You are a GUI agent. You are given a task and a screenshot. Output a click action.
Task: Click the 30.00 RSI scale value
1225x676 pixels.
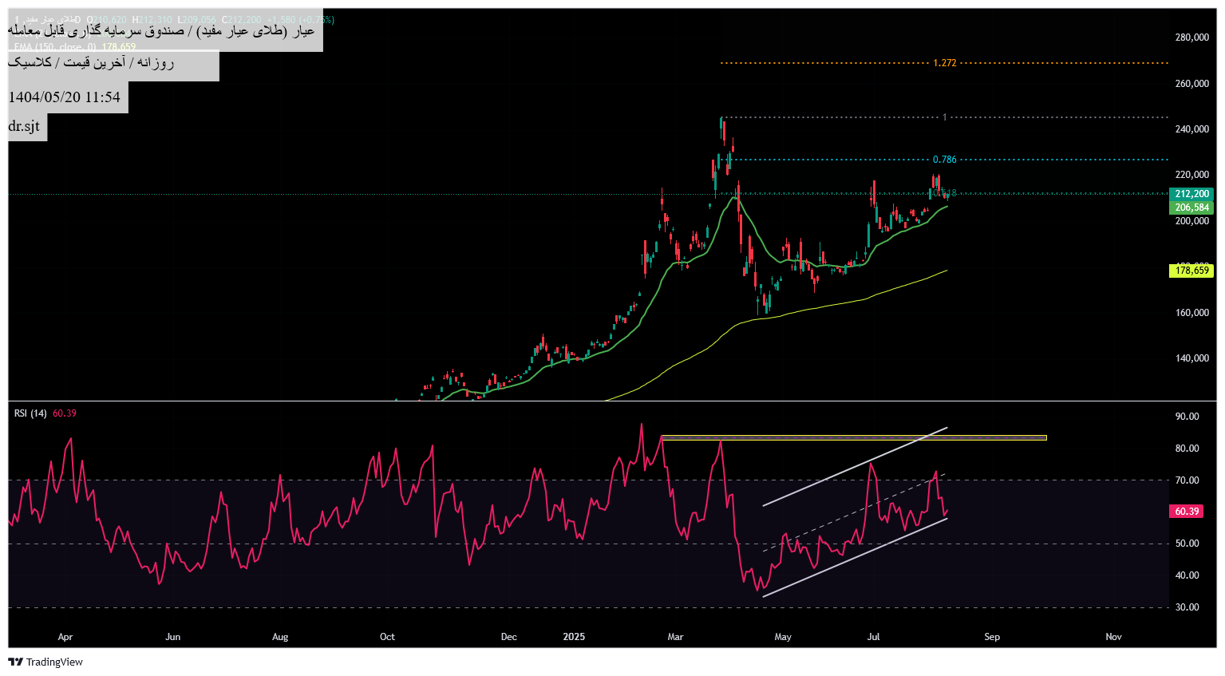1187,607
